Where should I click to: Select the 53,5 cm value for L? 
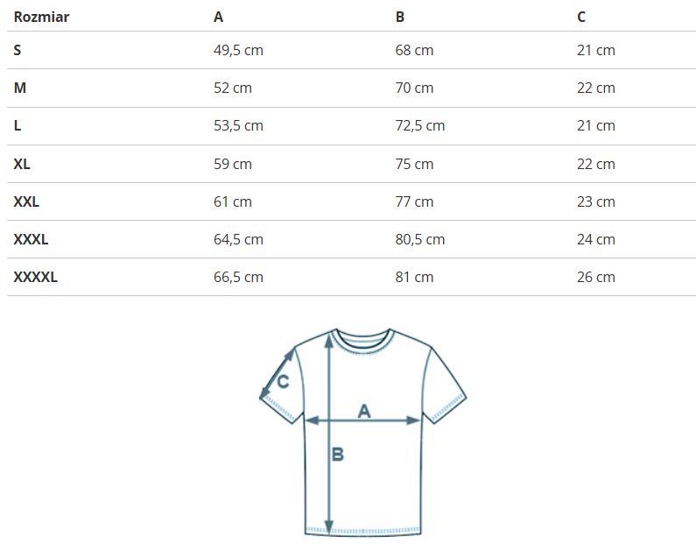click(238, 125)
